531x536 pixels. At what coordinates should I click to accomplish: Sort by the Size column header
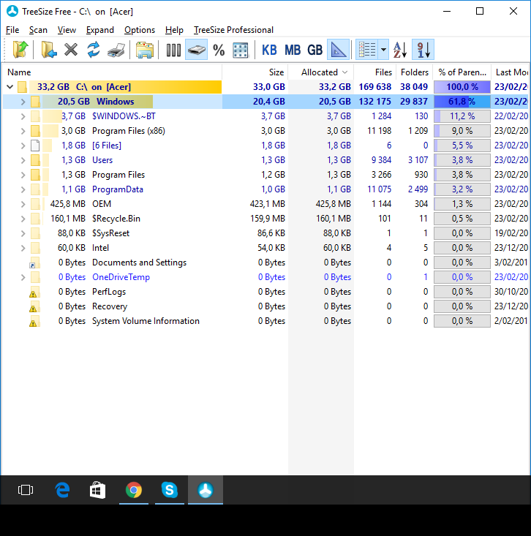(x=255, y=72)
